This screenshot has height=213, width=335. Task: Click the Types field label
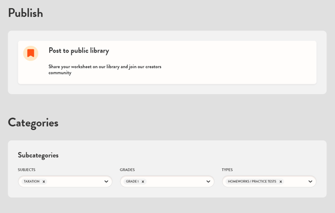tap(227, 170)
